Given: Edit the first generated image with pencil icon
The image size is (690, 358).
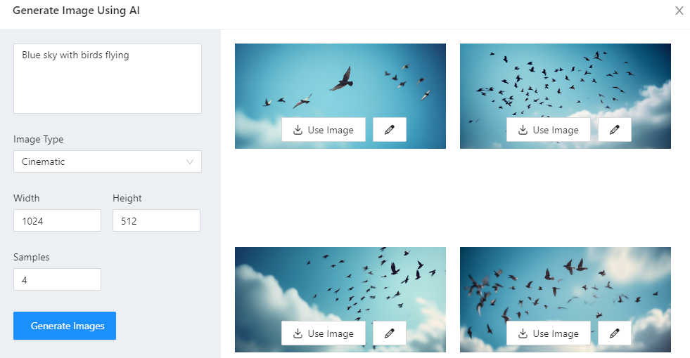Looking at the screenshot, I should click(x=390, y=130).
